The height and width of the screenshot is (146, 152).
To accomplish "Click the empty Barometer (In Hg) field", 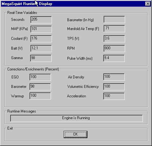I will coord(114,19).
